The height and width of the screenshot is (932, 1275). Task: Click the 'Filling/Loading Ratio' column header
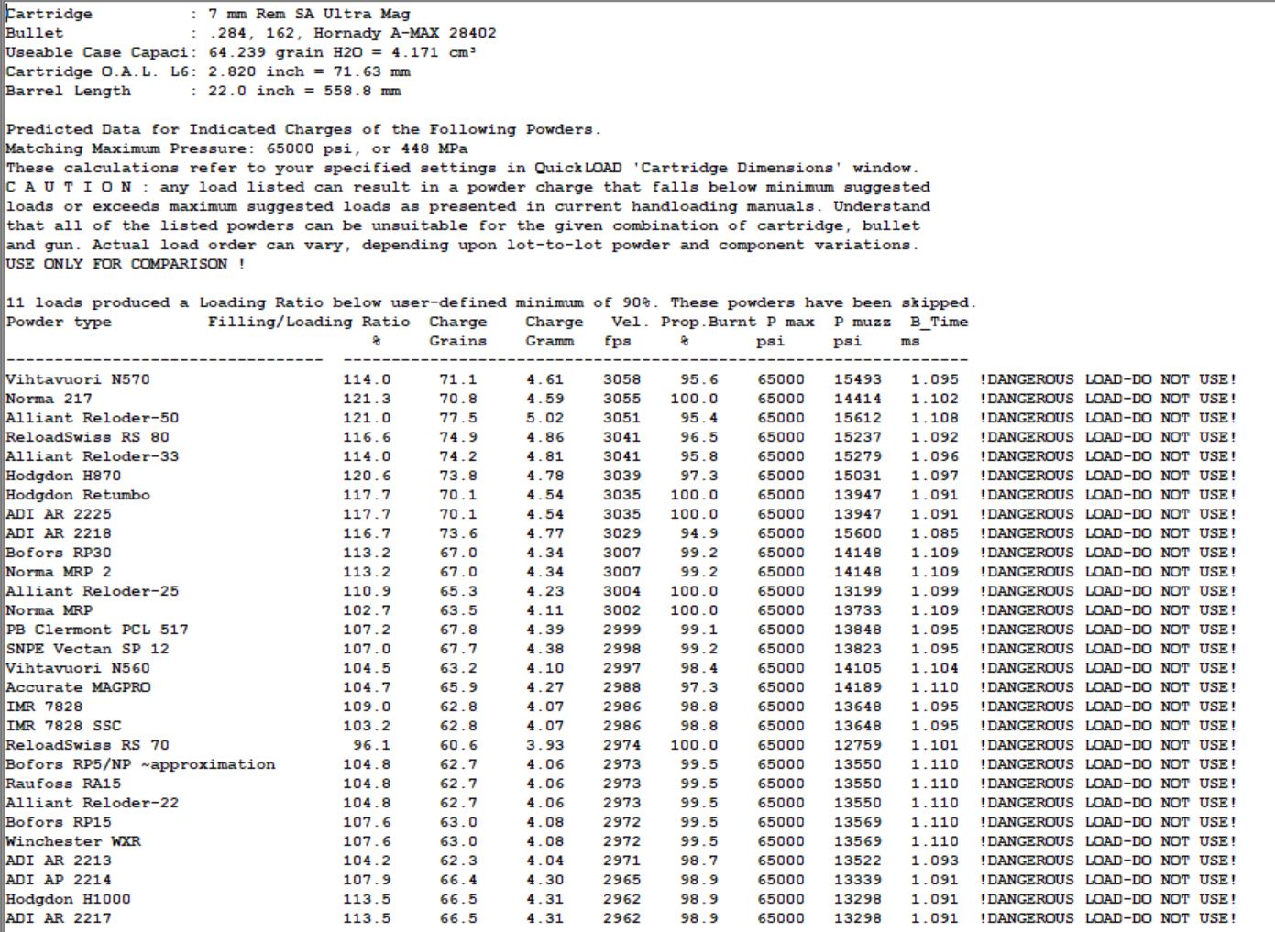coord(309,322)
